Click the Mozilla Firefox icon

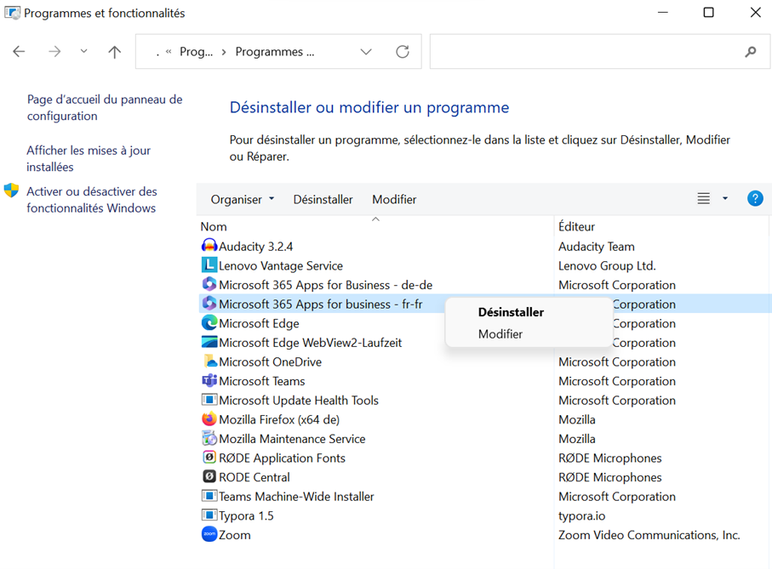[x=209, y=418]
